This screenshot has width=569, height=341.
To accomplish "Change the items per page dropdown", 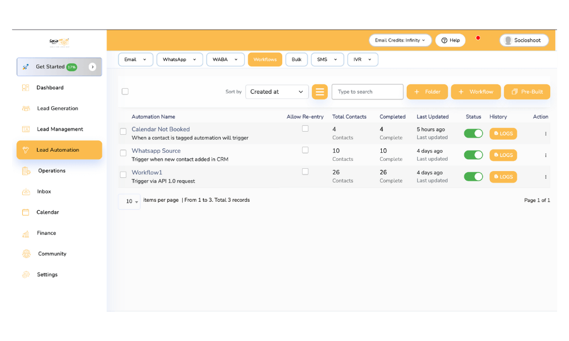I will [x=129, y=201].
